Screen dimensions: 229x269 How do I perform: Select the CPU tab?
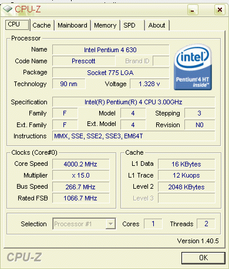click(x=17, y=25)
